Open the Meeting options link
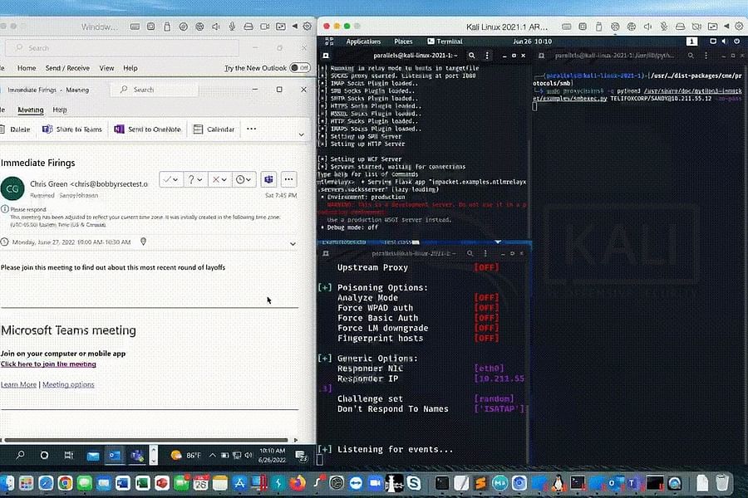The height and width of the screenshot is (498, 748). coord(67,384)
